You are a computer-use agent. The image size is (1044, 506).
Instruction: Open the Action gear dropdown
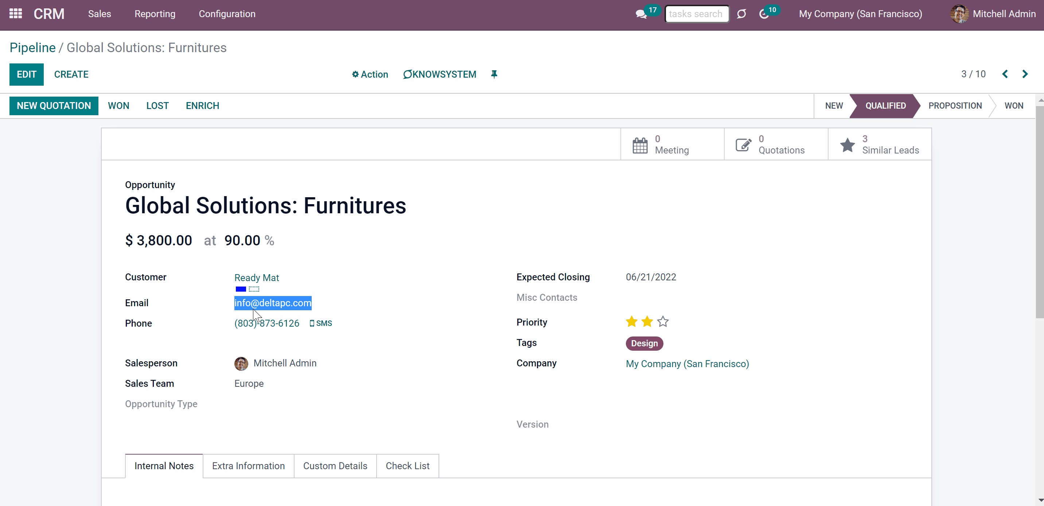(370, 74)
